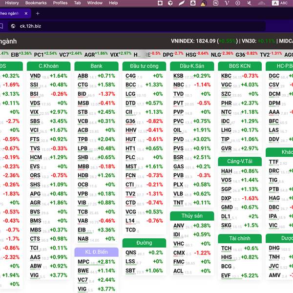The height and width of the screenshot is (293, 293).
Task: Open the Window menu
Action: [95, 3]
